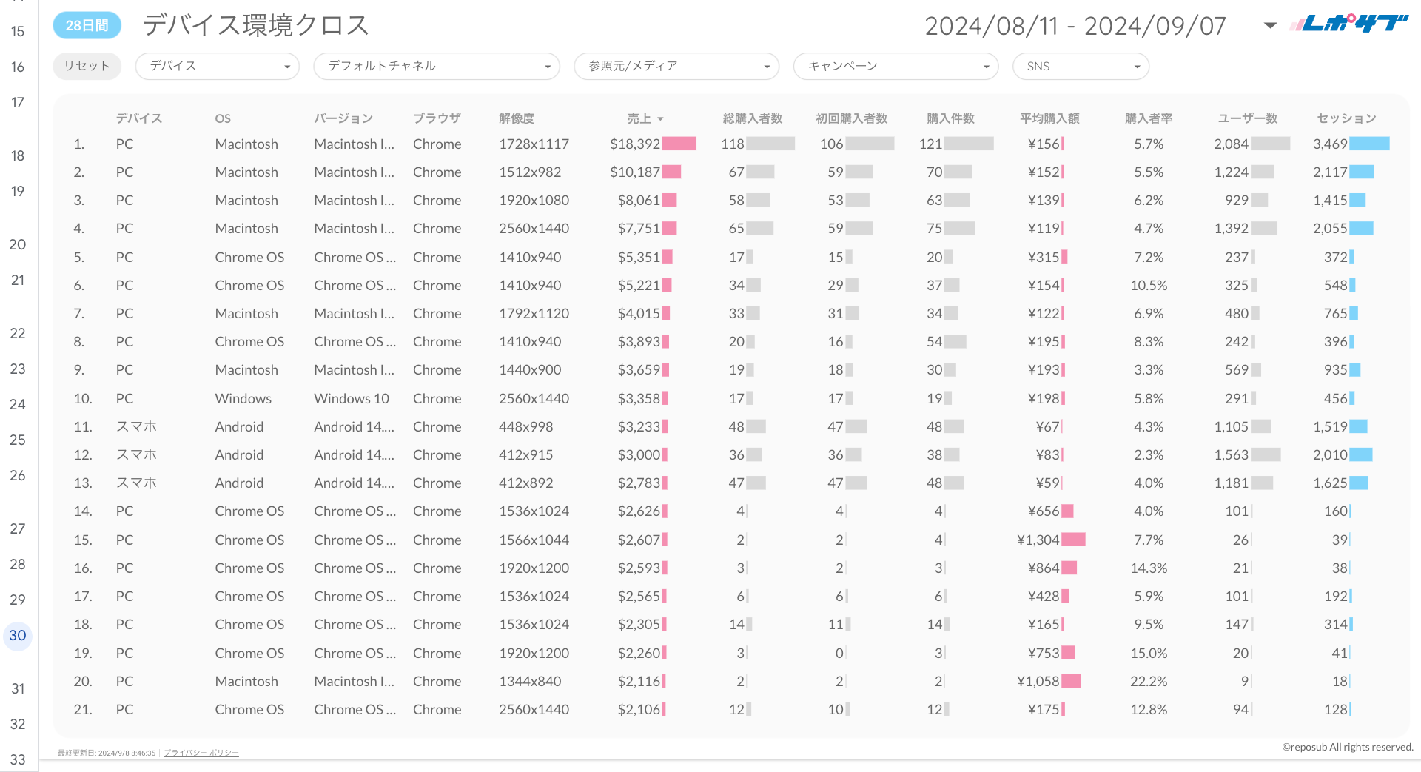This screenshot has height=772, width=1421.
Task: Select the Windows 10 row resolution 2560x1440
Action: [x=534, y=399]
